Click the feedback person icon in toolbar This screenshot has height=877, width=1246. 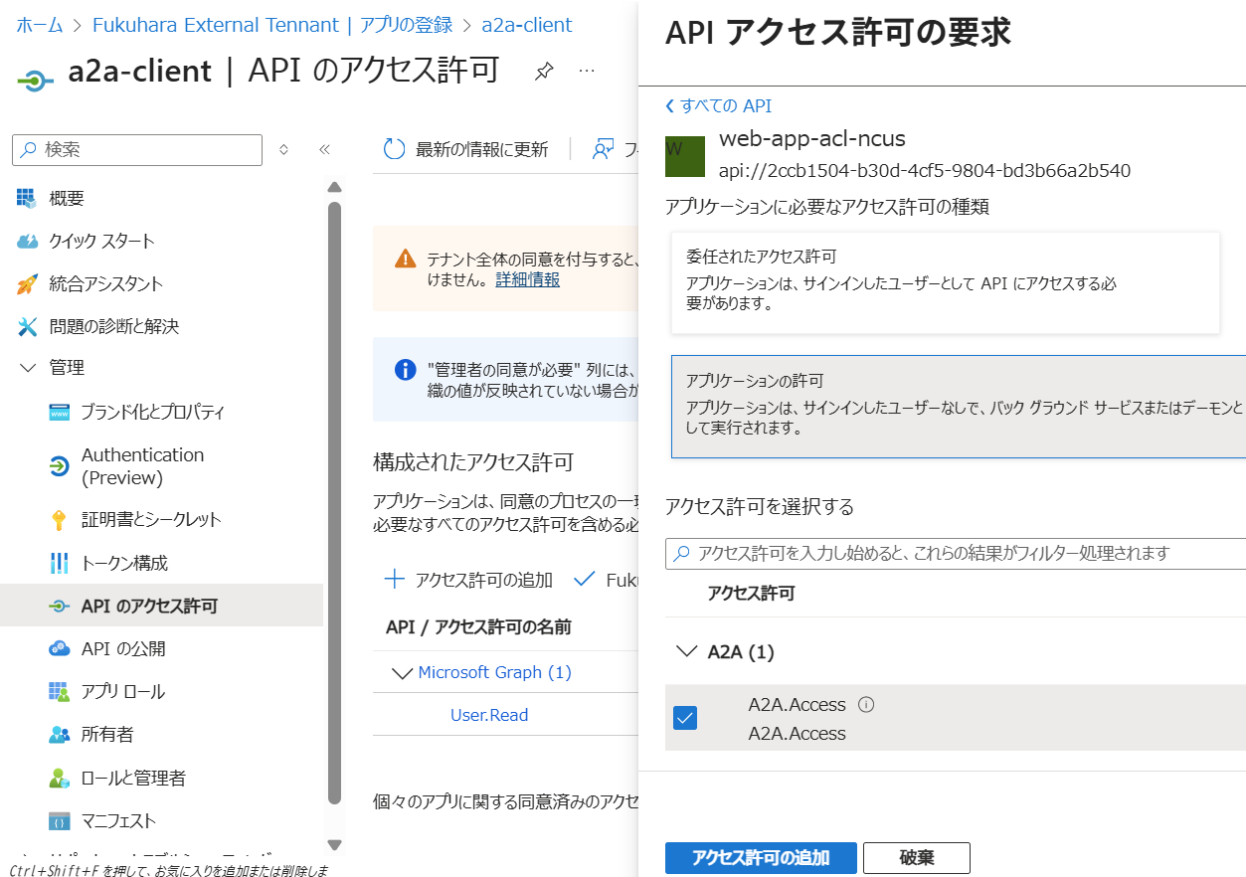(603, 149)
